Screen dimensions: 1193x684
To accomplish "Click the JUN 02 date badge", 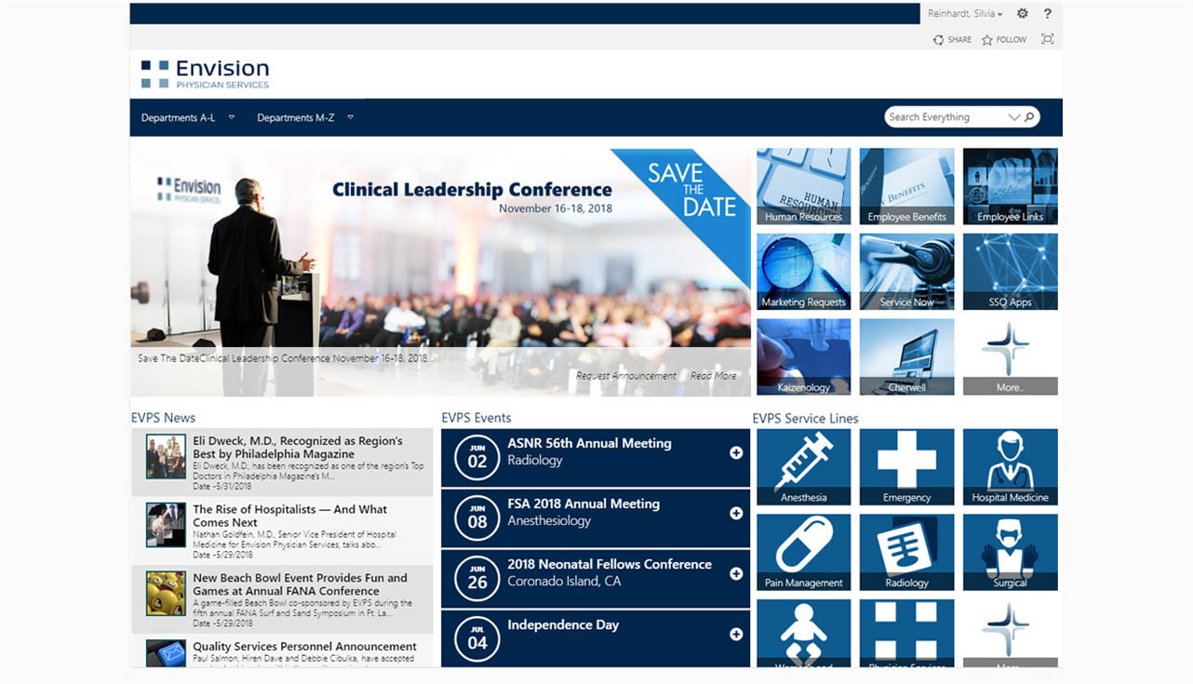I will [x=477, y=457].
